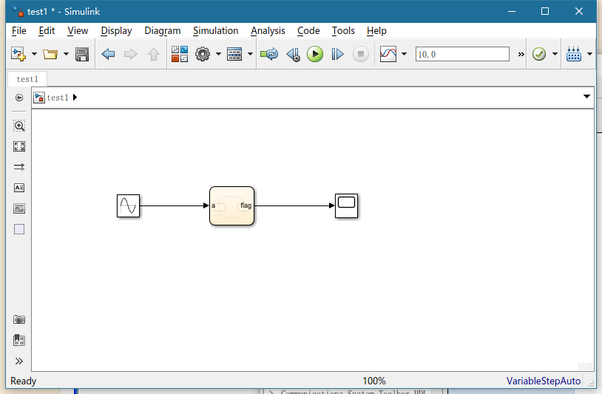Select the Stateflow Chart block
This screenshot has height=394, width=602.
point(232,206)
